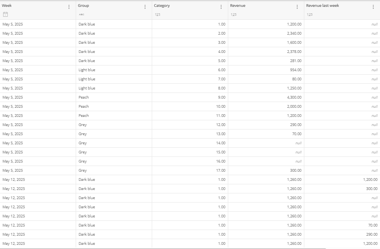The width and height of the screenshot is (380, 249).
Task: Click the 123 type icon under Revenue
Action: pyautogui.click(x=234, y=14)
